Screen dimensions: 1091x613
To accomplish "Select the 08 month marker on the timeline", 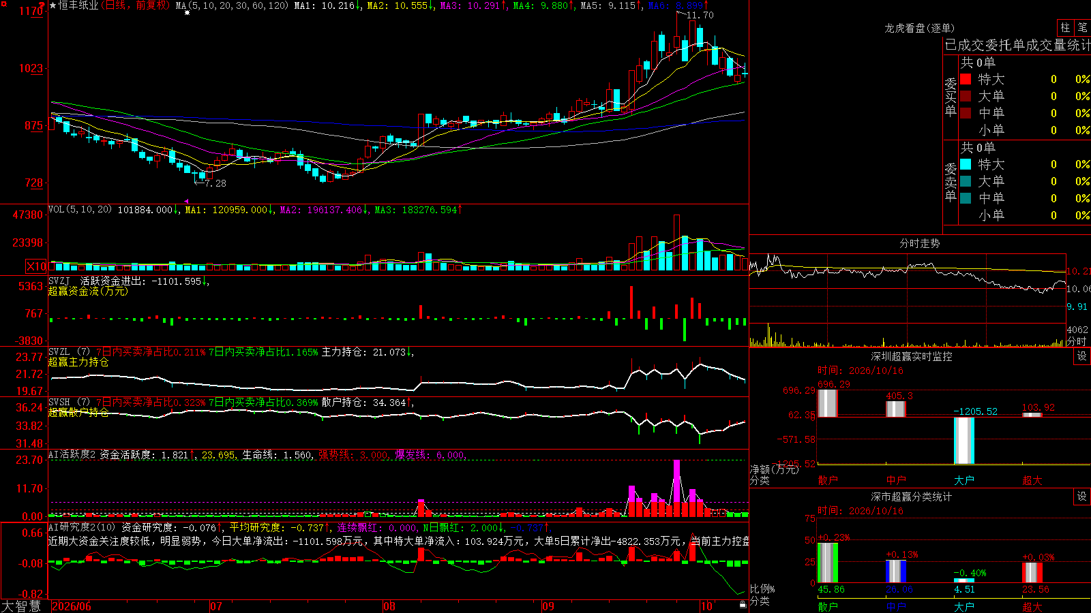I will (389, 606).
